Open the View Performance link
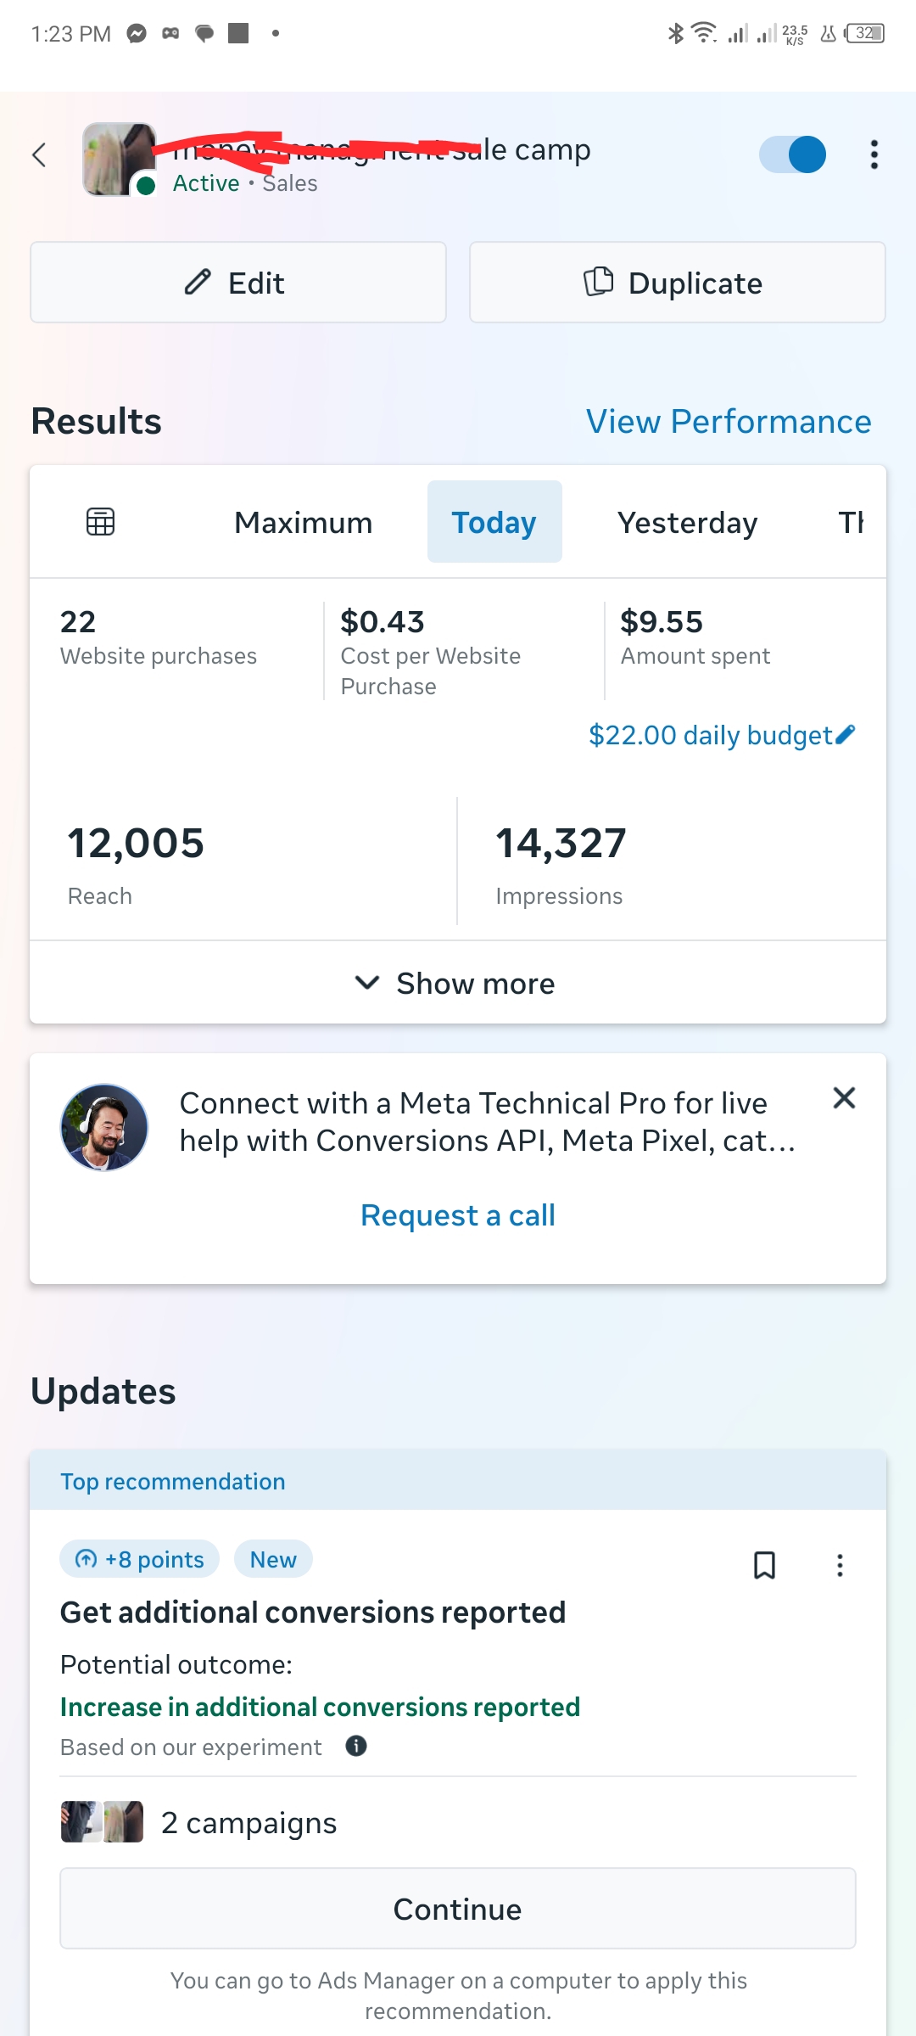Image resolution: width=916 pixels, height=2036 pixels. click(729, 422)
